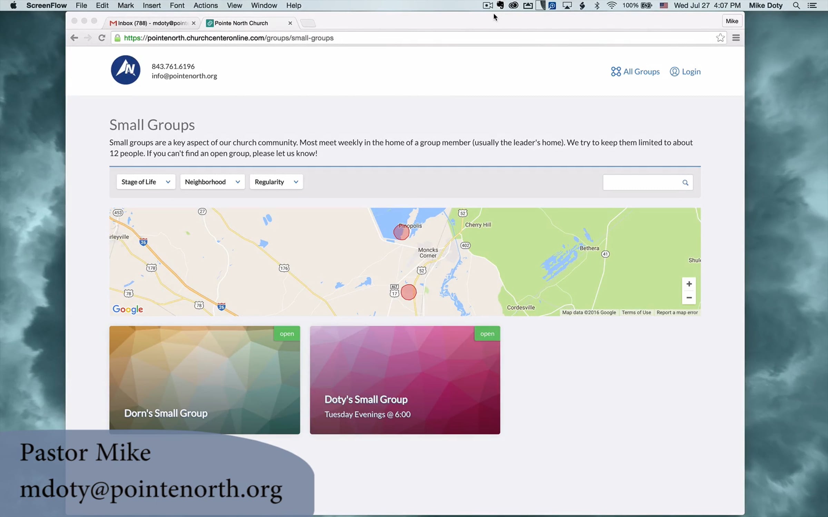Open Dorn's Small Group card
Viewport: 828px width, 517px height.
pos(204,380)
